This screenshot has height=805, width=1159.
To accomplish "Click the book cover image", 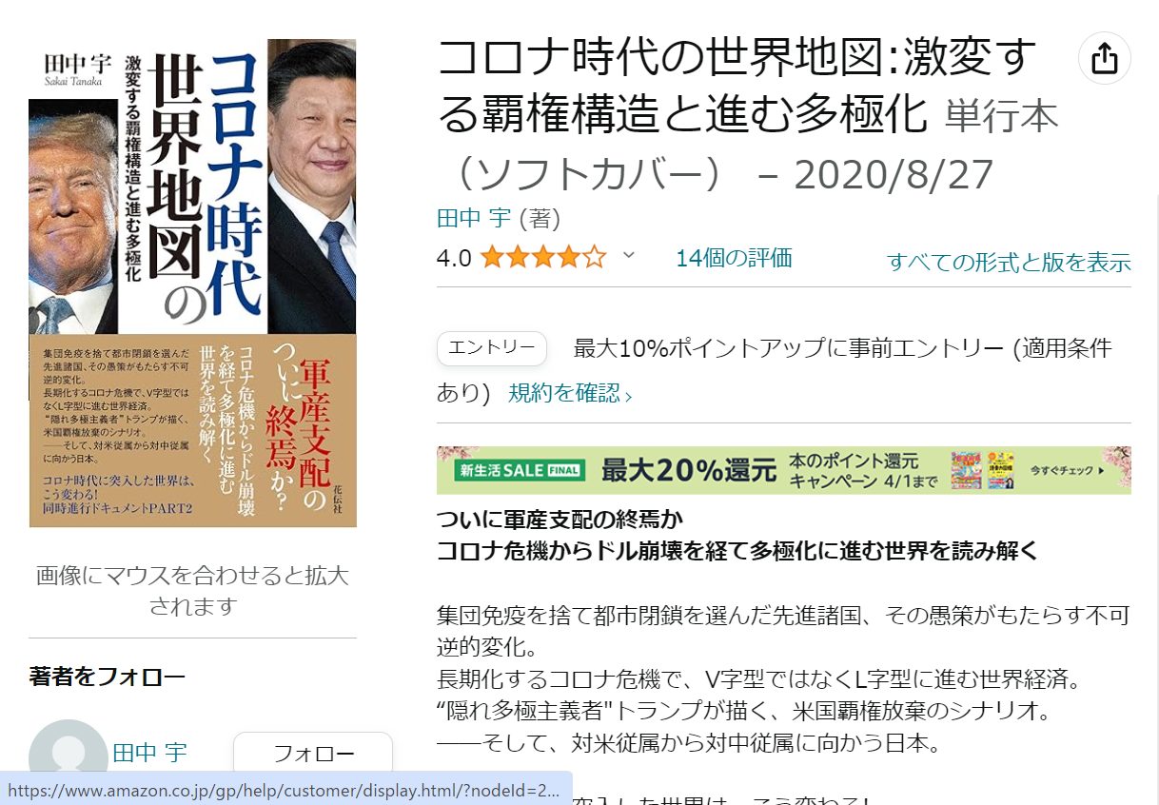I will point(193,283).
